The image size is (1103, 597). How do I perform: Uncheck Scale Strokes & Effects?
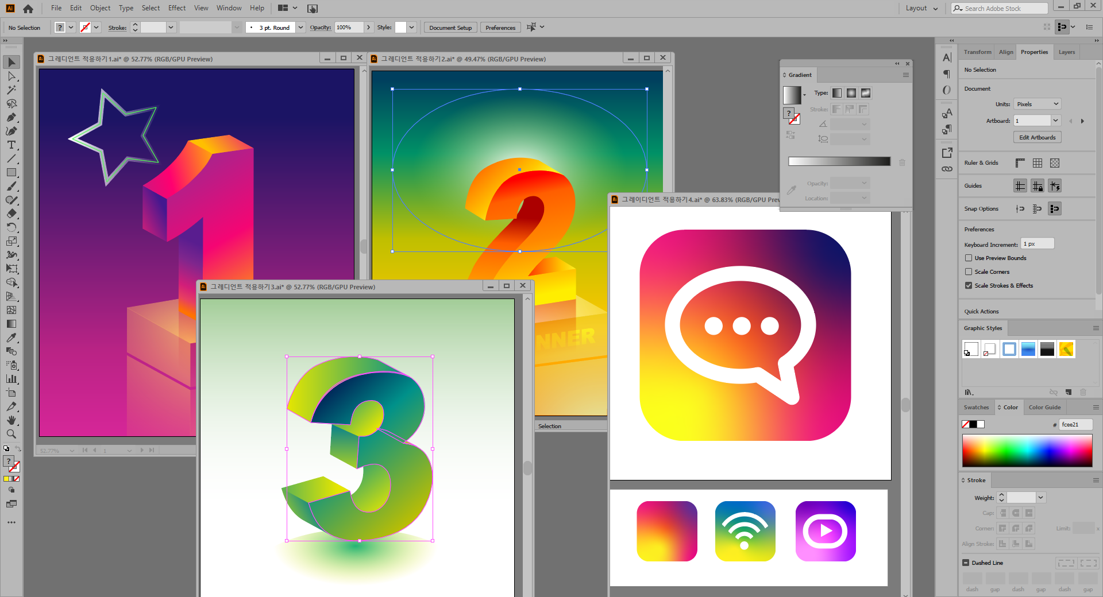click(x=969, y=286)
